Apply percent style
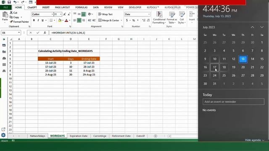Viewport: 269px width, 151px height. tap(134, 21)
